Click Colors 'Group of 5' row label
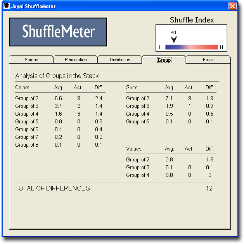This screenshot has height=244, width=244. (x=27, y=122)
